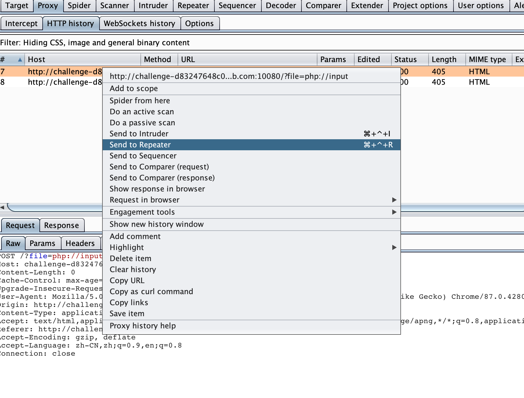The height and width of the screenshot is (398, 524).
Task: Open the Params view tab
Action: [x=42, y=243]
